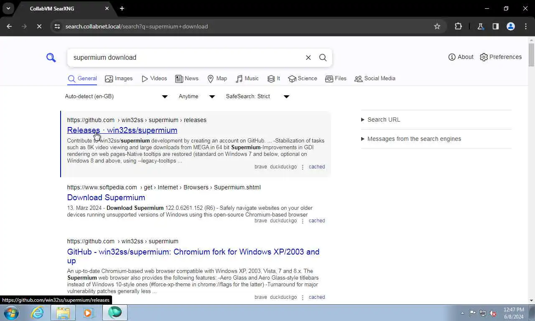The height and width of the screenshot is (321, 535).
Task: Open the Windows Start menu
Action: tap(11, 313)
